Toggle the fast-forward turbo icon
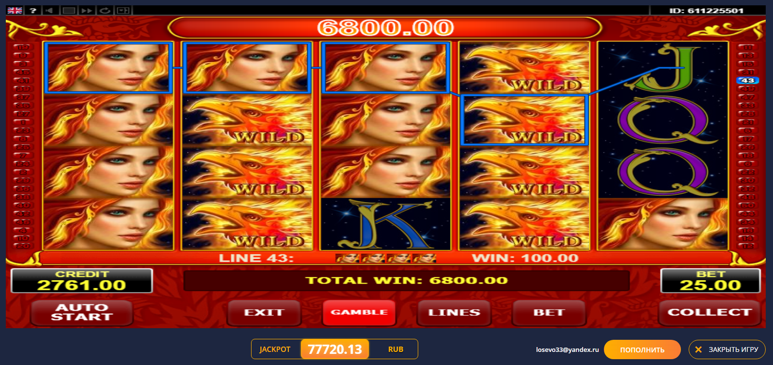 point(87,10)
